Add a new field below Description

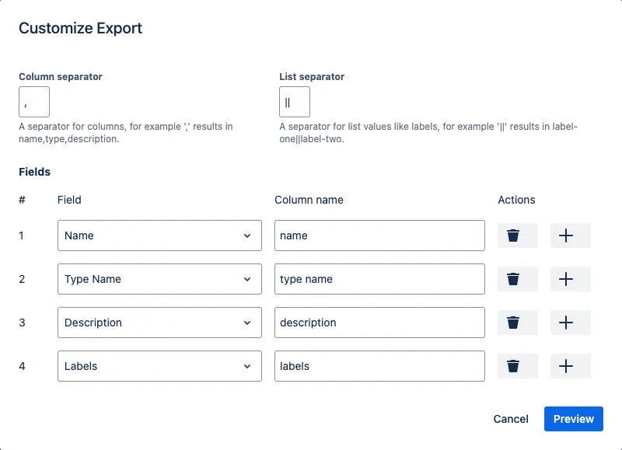(x=566, y=323)
